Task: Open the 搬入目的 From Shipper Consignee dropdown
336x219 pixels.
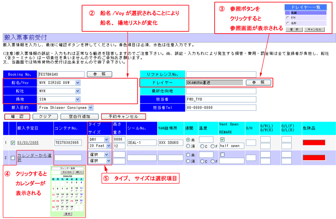Action: click(x=90, y=108)
